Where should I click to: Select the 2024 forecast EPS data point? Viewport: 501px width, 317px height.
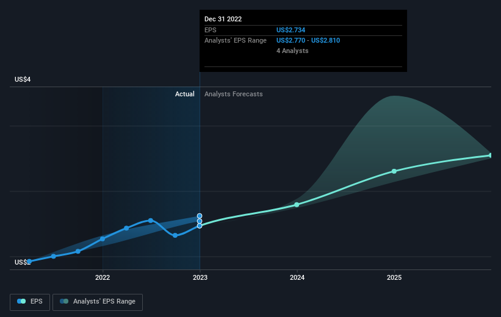click(297, 205)
